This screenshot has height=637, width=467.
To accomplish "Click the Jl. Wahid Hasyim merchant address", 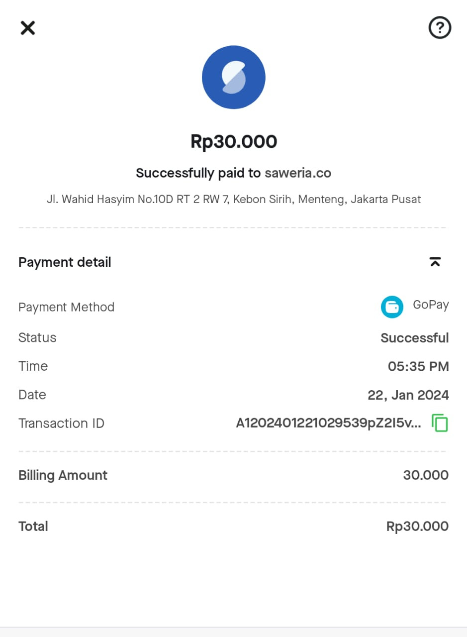I will click(x=234, y=200).
